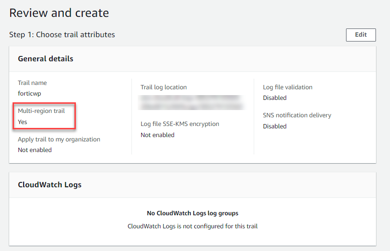The image size is (390, 251).
Task: Click the Trail name label
Action: (32, 83)
